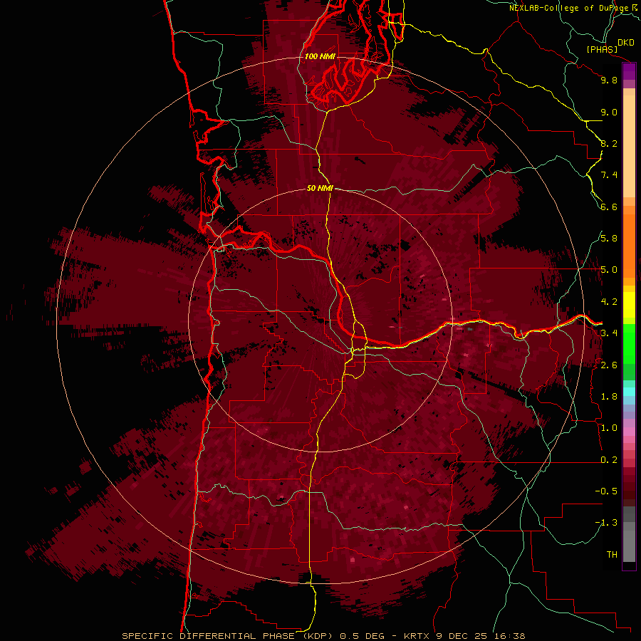Click the 7.4 value on color scale
Screen dimensions: 641x641
click(x=609, y=175)
